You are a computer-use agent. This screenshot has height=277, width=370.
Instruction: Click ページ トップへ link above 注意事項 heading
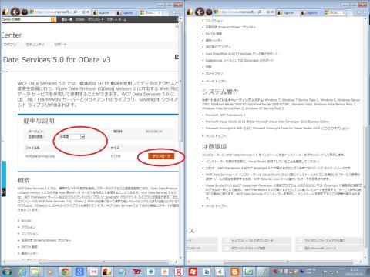tap(216, 136)
